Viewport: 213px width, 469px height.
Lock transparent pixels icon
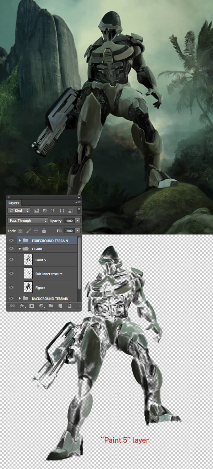click(x=20, y=231)
